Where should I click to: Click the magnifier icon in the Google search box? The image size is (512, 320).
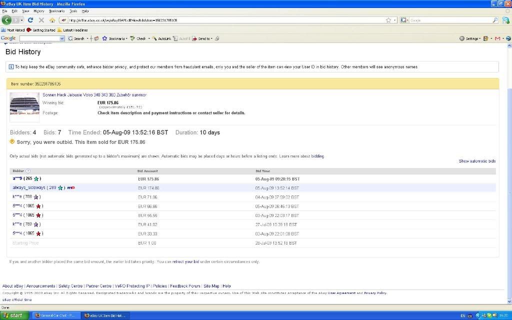tap(495, 20)
